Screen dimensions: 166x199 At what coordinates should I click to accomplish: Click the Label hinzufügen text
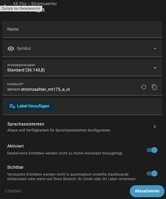coord(33,106)
